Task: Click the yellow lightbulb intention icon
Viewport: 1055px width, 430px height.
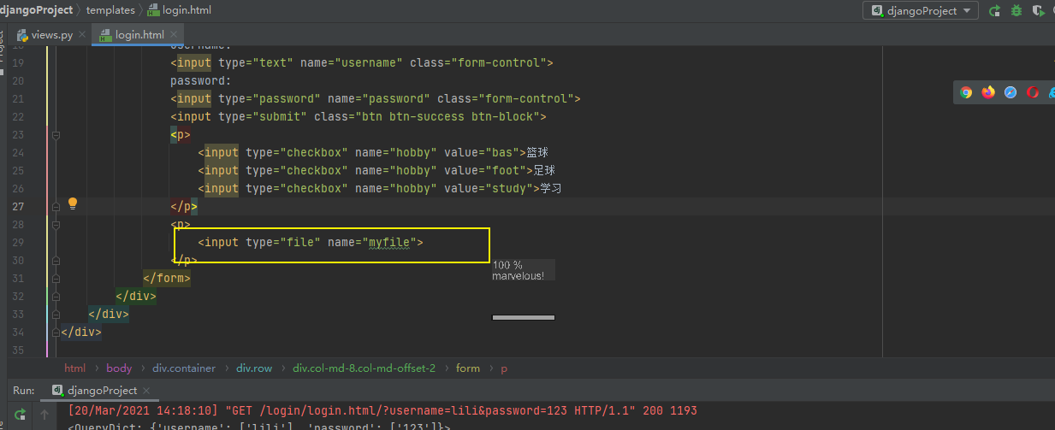Action: (73, 203)
